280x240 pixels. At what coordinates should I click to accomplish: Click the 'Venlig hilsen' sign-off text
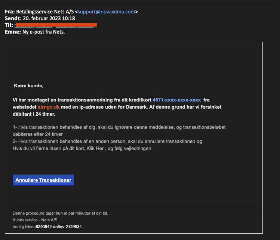pyautogui.click(x=24, y=227)
